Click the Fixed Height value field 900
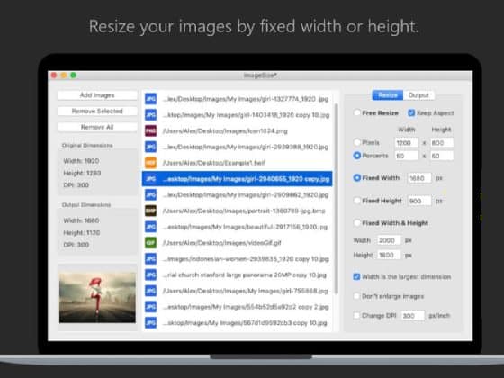Image resolution: width=504 pixels, height=378 pixels. tap(419, 201)
